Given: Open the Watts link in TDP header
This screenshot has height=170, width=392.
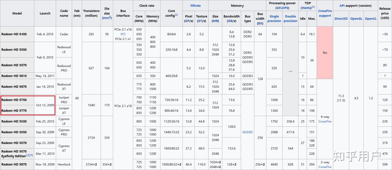Looking at the screenshot, I should (306, 8).
